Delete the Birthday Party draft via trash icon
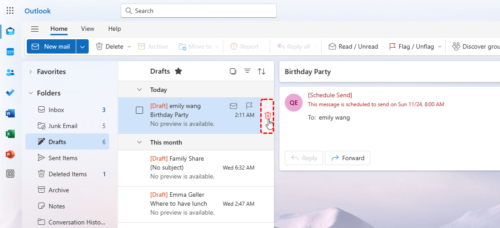 267,116
